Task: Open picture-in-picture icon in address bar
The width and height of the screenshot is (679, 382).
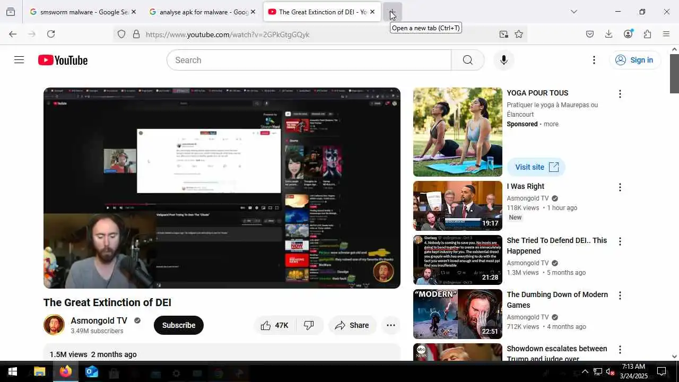Action: (x=503, y=34)
